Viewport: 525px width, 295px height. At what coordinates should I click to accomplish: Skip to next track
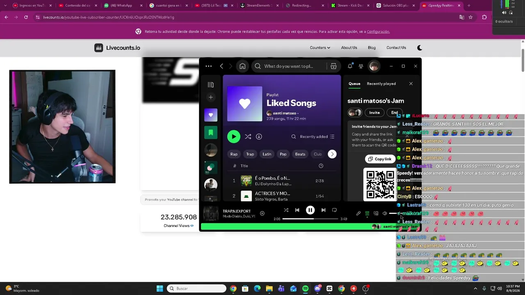pyautogui.click(x=323, y=210)
